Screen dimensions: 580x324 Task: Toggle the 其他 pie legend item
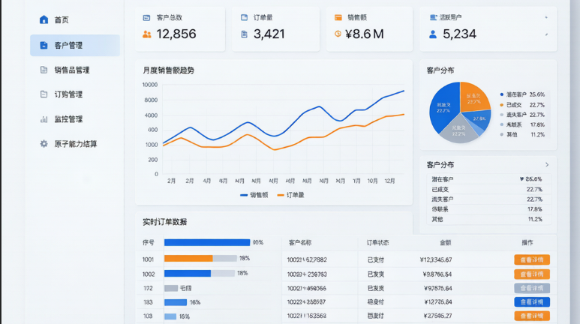[x=522, y=135]
